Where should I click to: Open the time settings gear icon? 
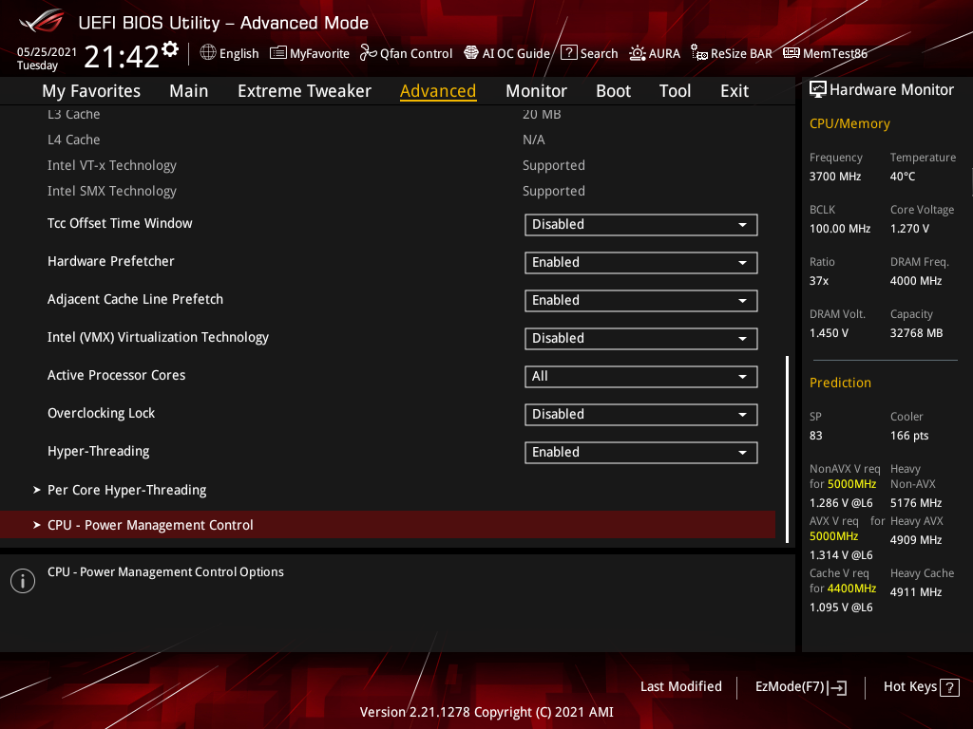click(170, 49)
